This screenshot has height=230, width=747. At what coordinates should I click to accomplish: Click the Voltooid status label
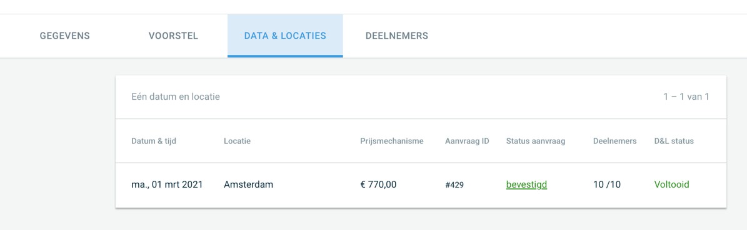[672, 185]
